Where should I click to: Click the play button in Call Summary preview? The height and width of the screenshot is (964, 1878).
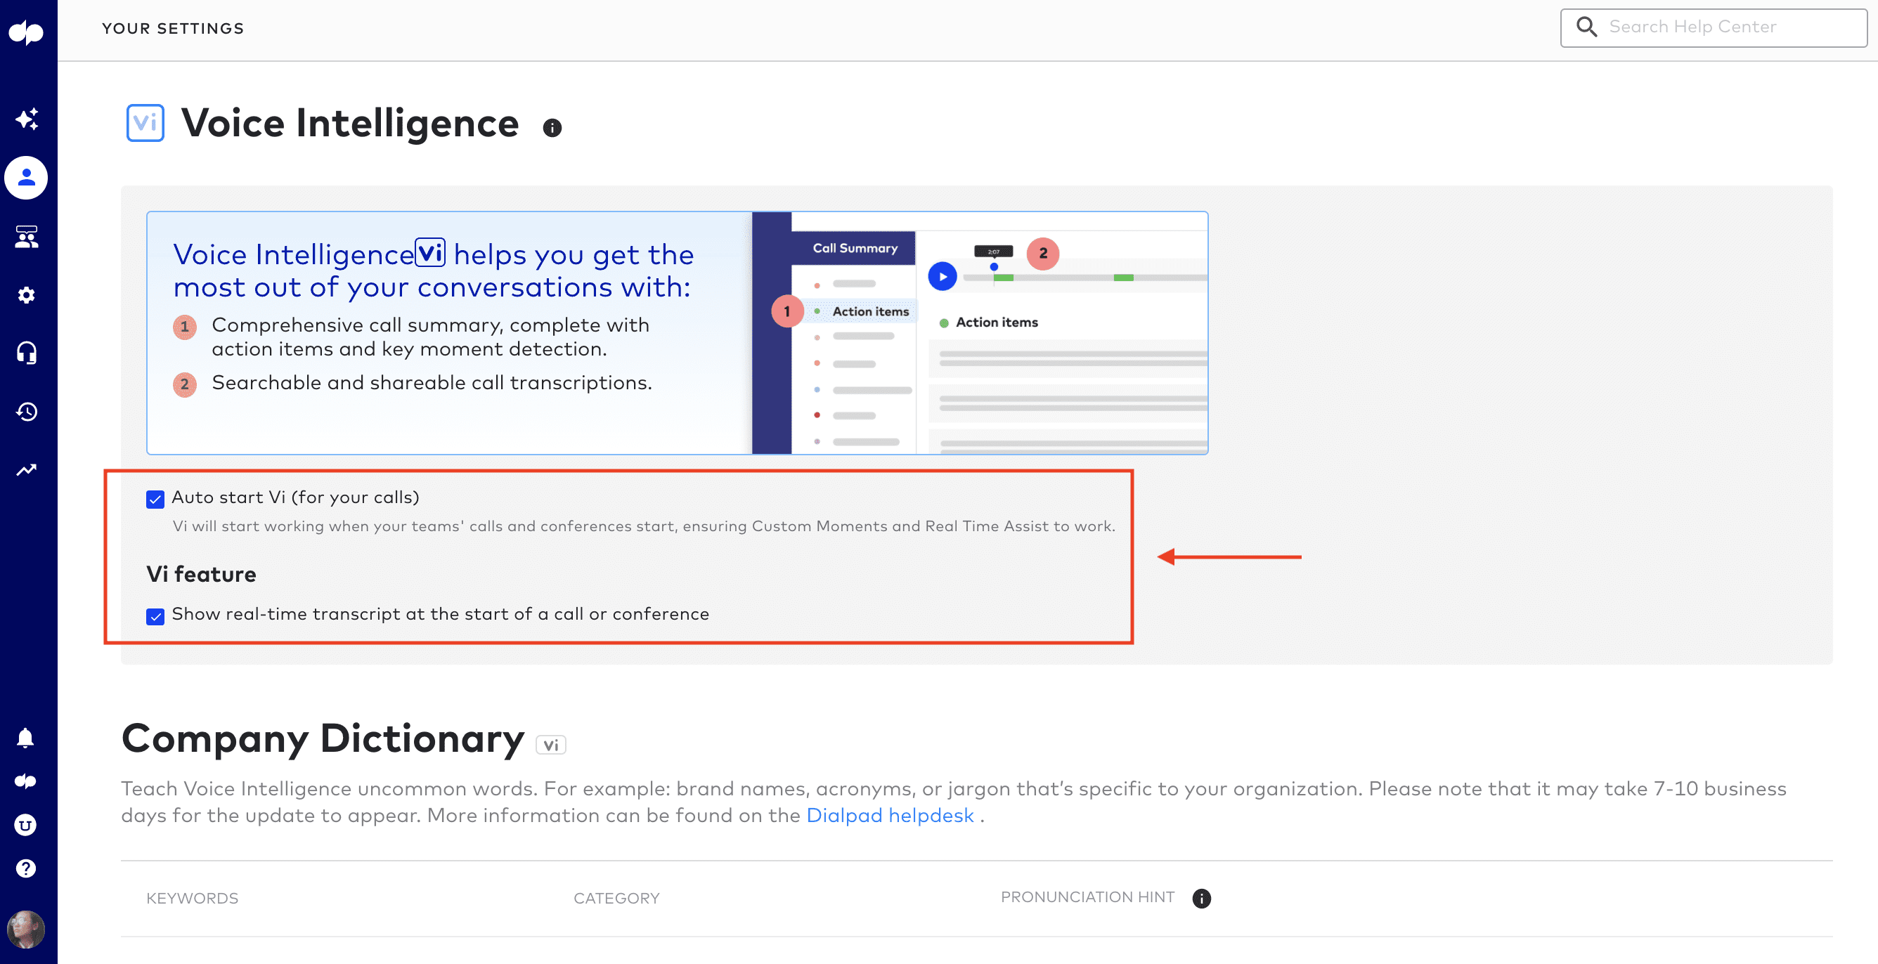click(942, 277)
